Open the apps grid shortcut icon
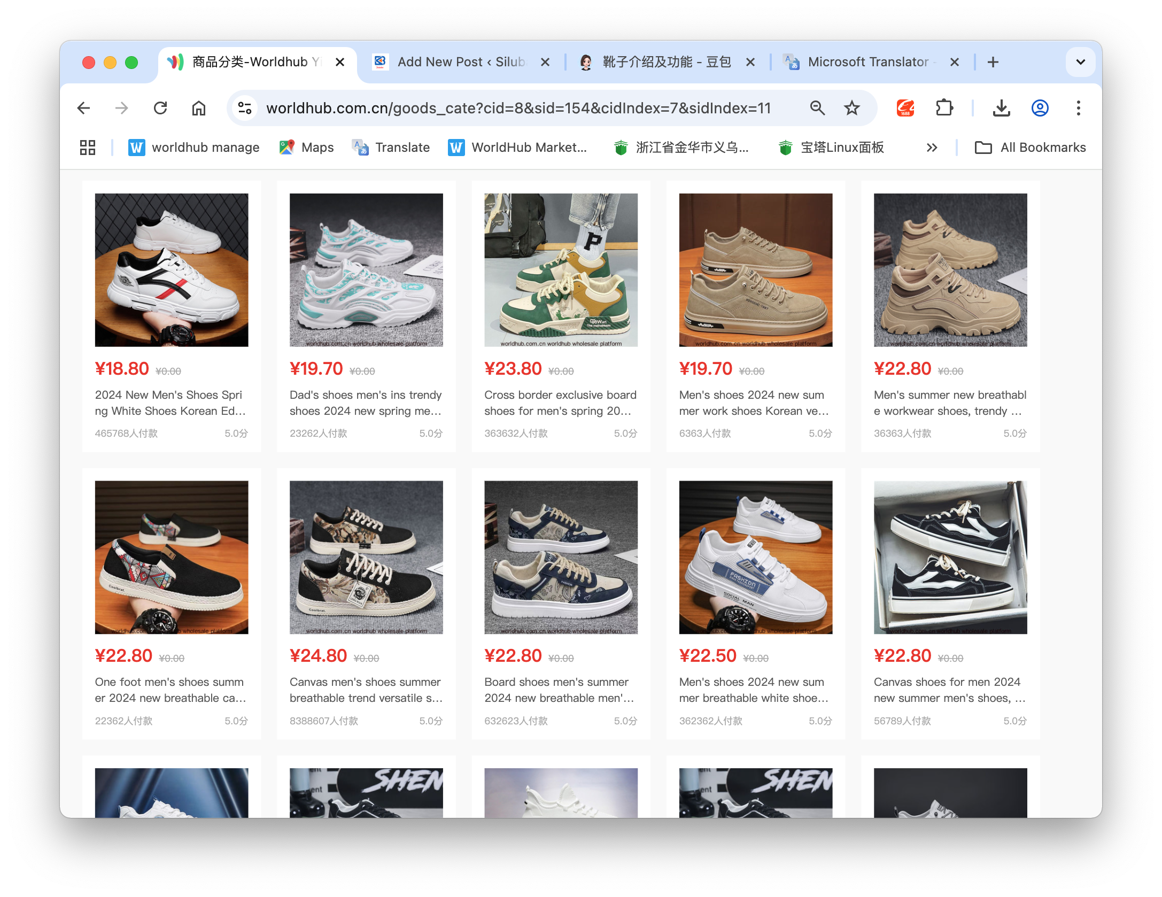Viewport: 1162px width, 897px height. pos(88,148)
